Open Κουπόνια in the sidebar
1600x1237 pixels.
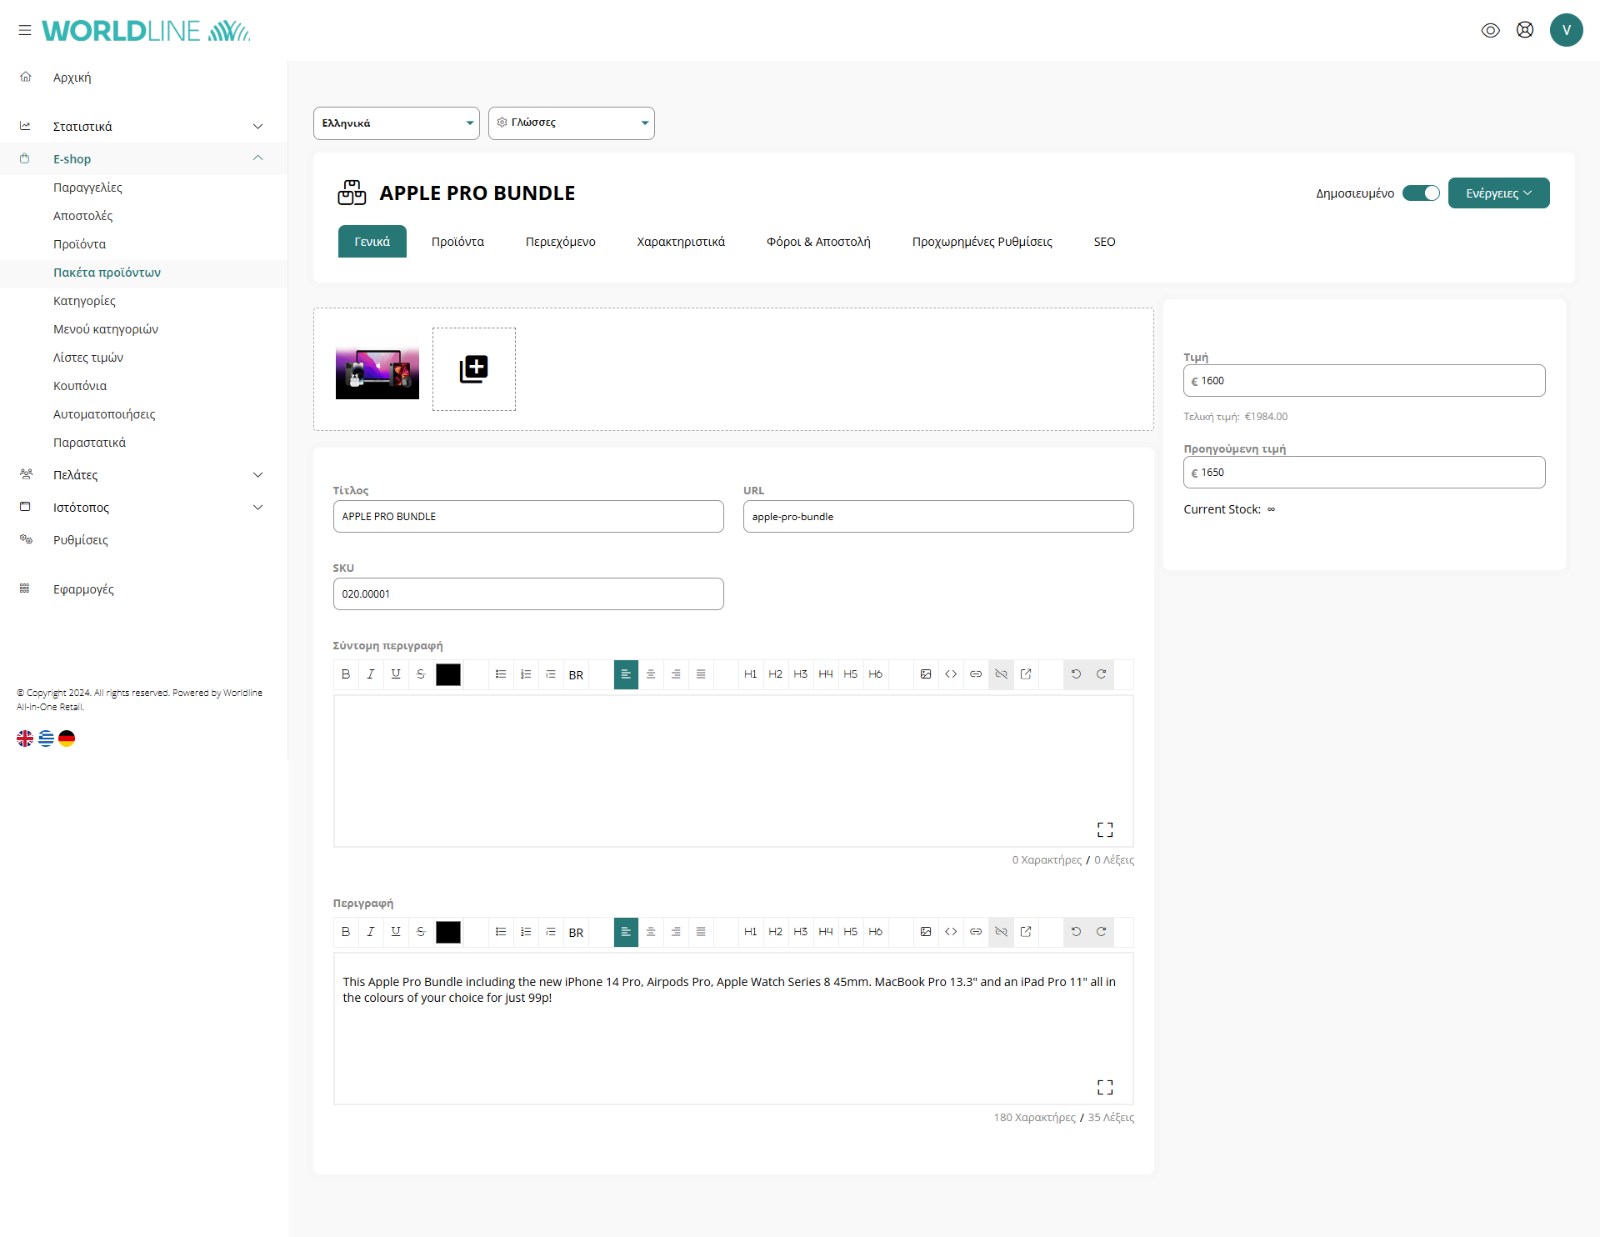click(80, 386)
